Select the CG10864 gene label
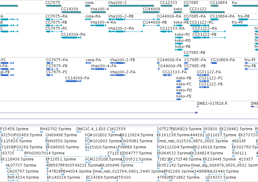The image size is (258, 182). (x=219, y=3)
